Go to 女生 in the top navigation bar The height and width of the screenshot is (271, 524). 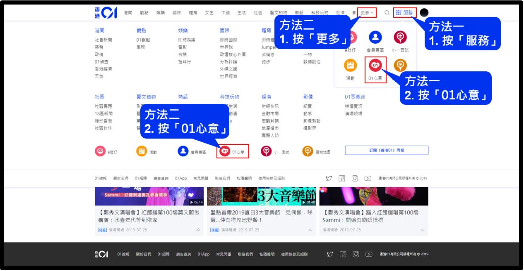(x=209, y=13)
